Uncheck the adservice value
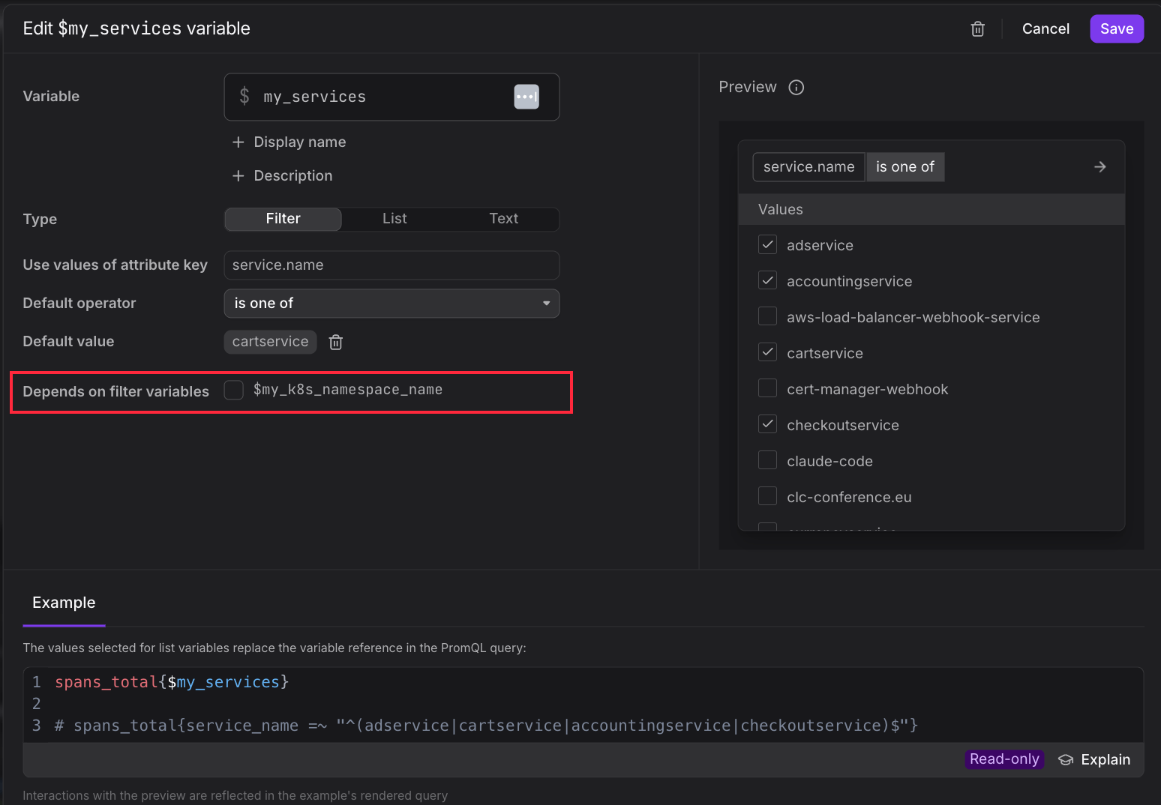 pos(767,245)
